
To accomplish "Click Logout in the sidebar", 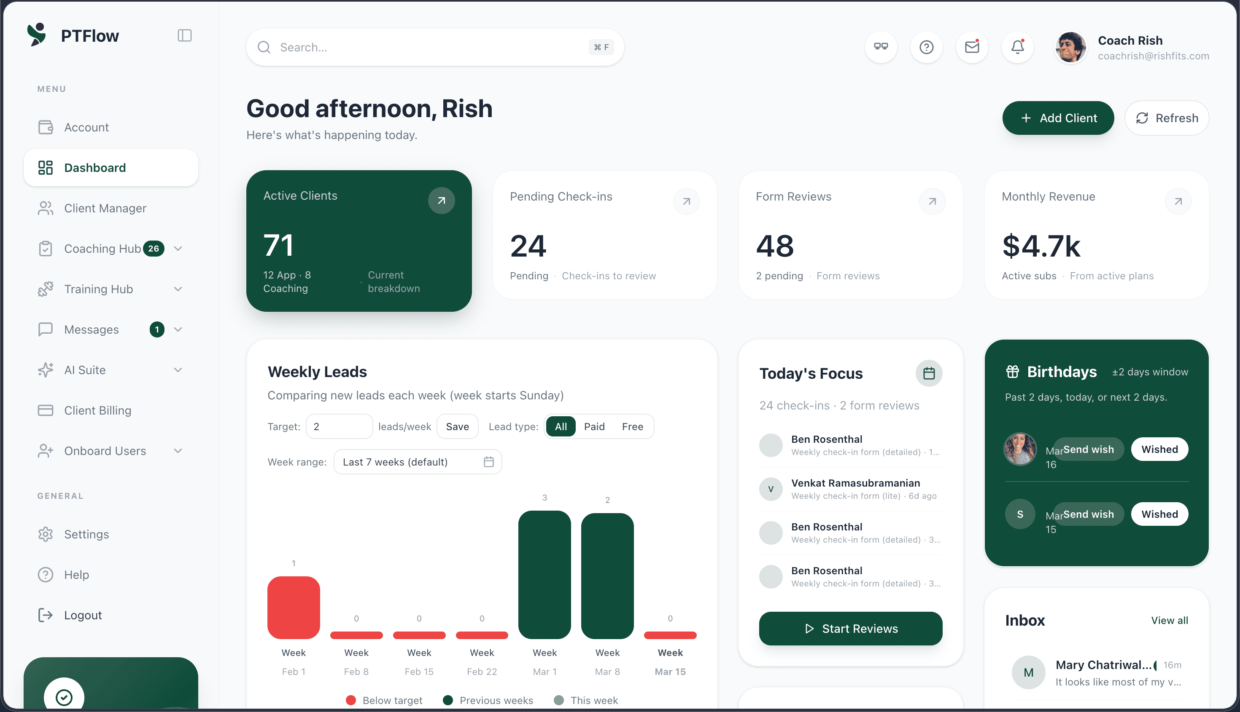I will pyautogui.click(x=111, y=615).
